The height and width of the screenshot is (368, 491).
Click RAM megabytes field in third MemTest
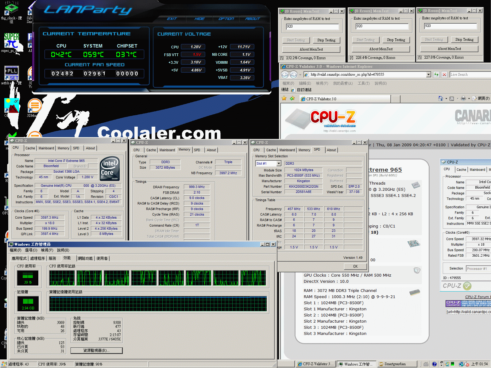450,26
